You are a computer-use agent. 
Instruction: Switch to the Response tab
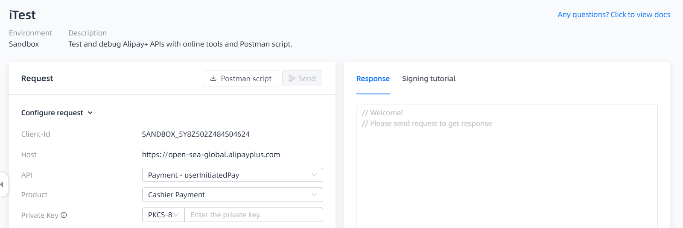pyautogui.click(x=373, y=79)
